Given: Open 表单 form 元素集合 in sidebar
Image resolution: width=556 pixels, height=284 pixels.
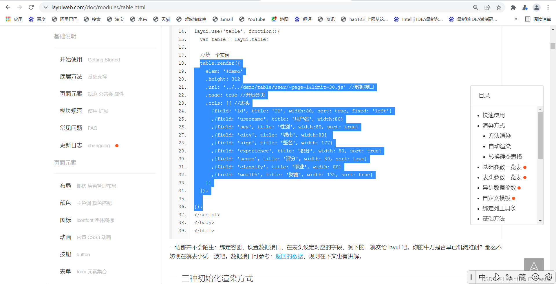Looking at the screenshot, I should 83,272.
